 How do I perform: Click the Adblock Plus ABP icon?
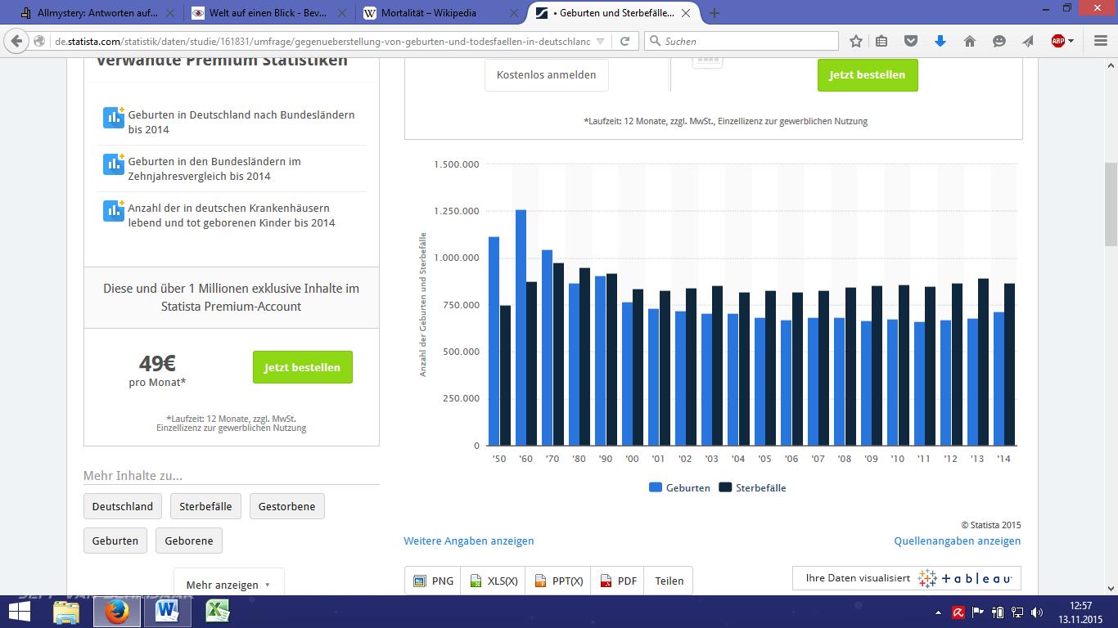point(1057,41)
